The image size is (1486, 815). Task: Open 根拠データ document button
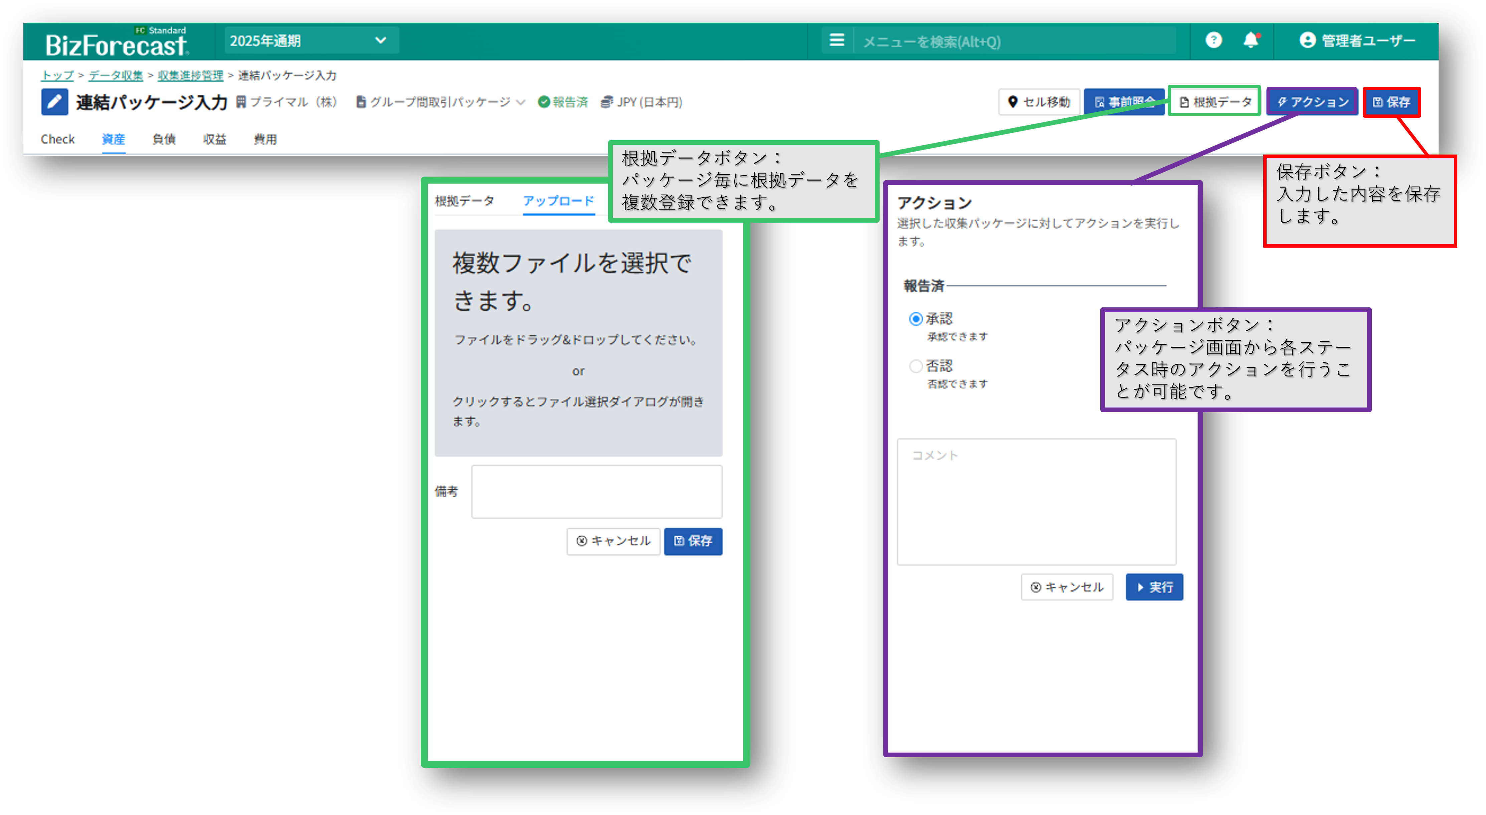[1214, 102]
